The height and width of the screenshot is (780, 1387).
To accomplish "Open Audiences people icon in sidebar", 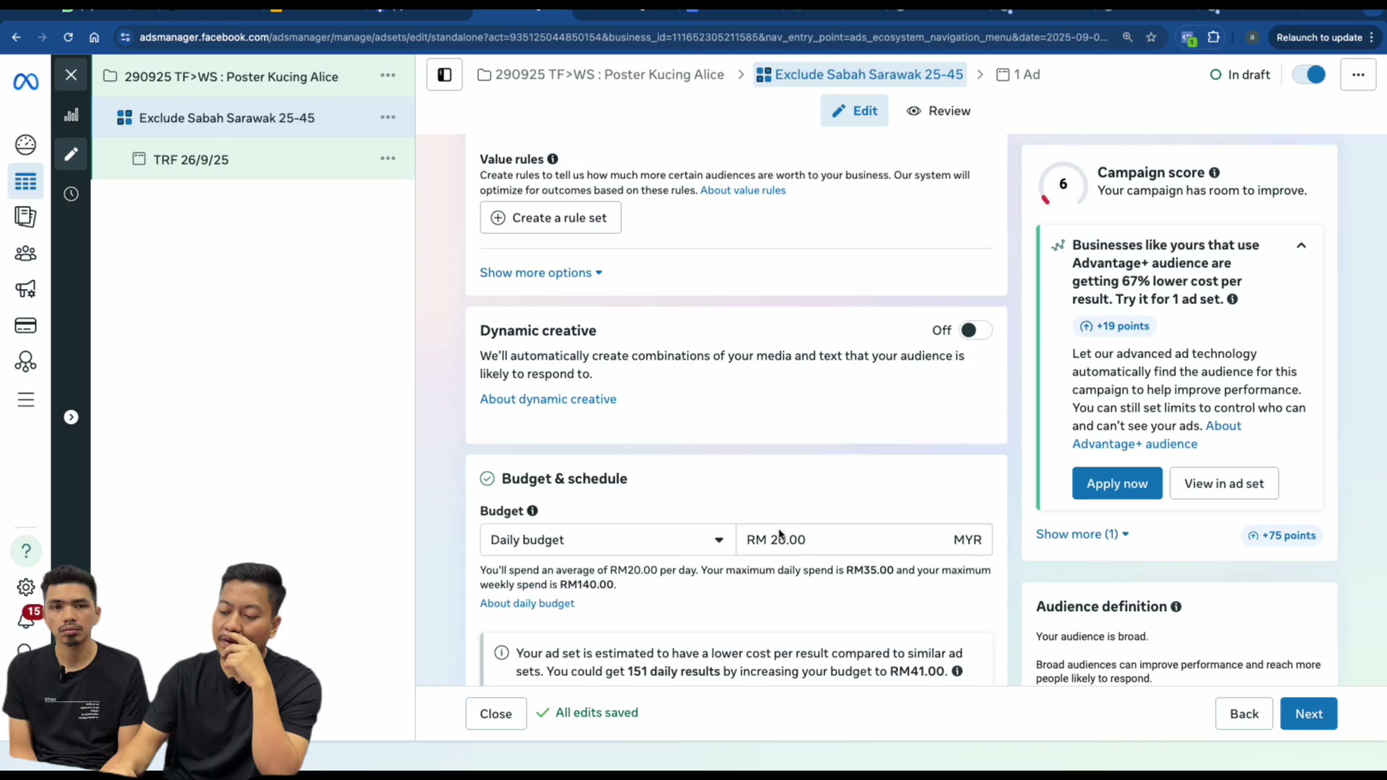I will tap(26, 253).
